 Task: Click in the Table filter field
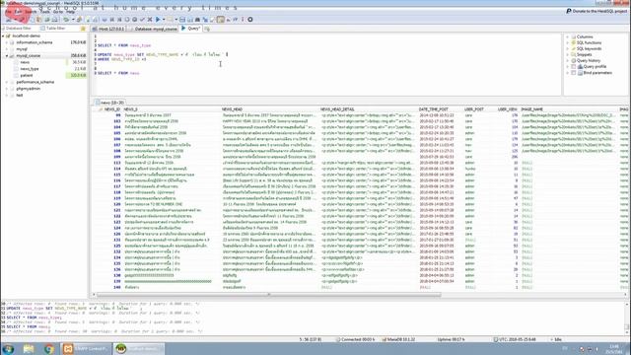59,29
